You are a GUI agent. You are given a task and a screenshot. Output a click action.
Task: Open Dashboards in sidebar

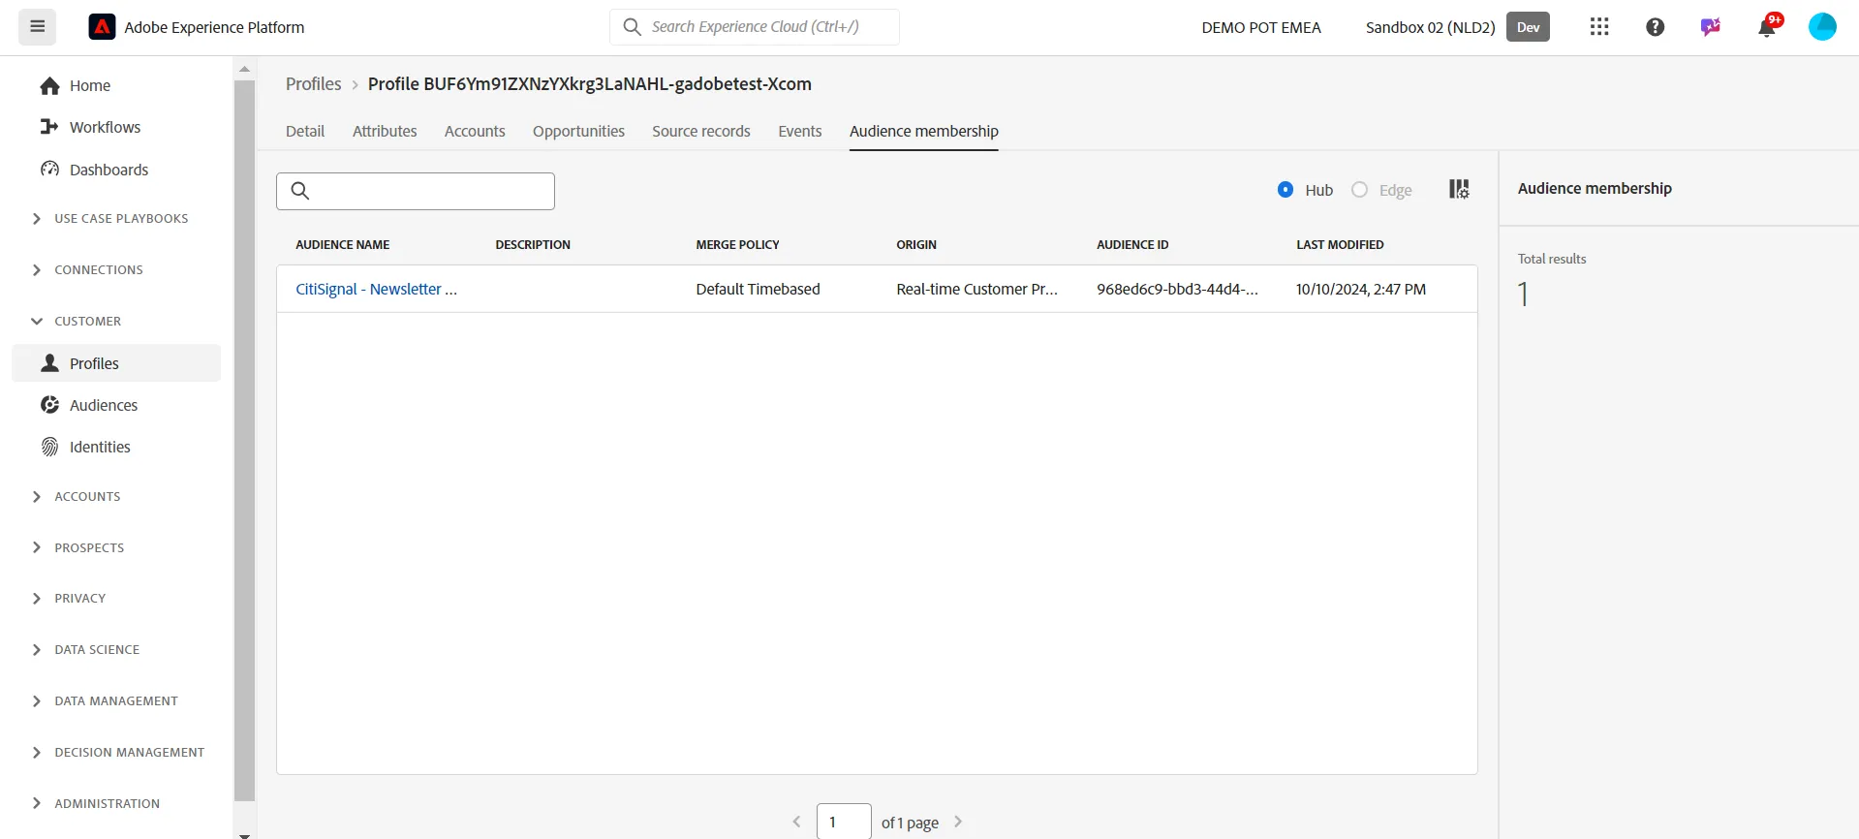pos(94,170)
